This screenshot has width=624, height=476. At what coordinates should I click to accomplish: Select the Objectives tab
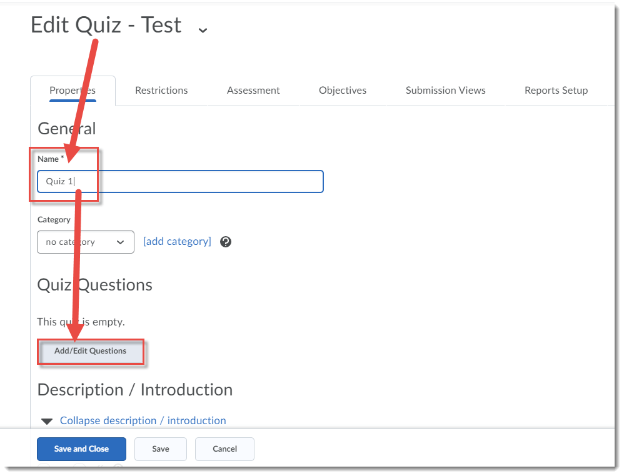point(343,90)
